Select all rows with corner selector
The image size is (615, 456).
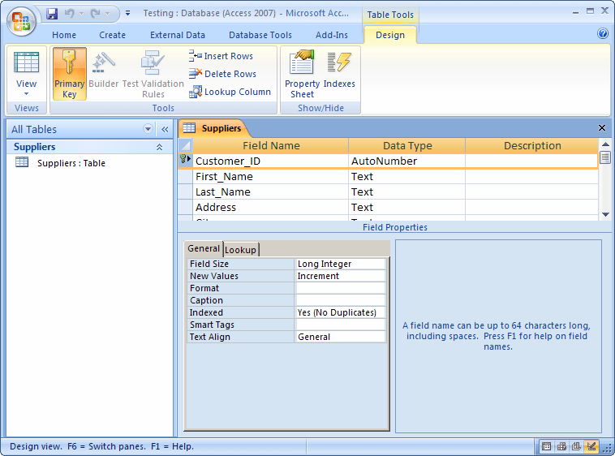tap(185, 146)
